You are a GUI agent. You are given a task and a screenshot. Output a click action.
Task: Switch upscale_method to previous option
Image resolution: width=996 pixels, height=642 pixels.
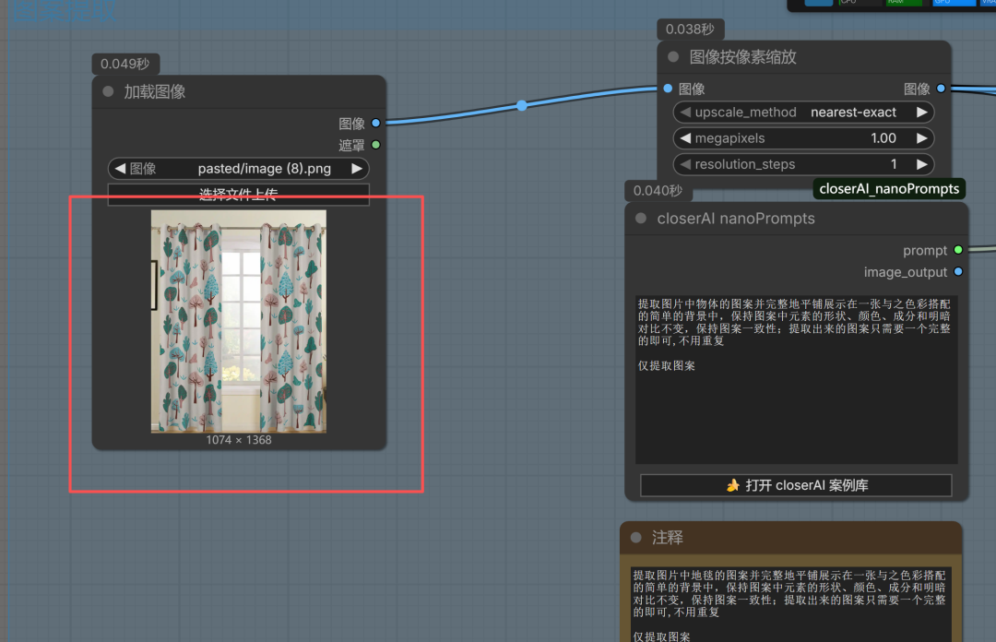point(684,112)
